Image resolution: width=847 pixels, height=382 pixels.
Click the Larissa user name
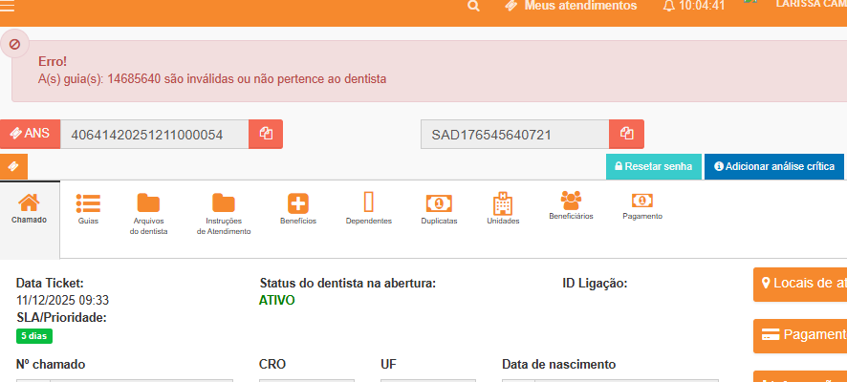811,5
